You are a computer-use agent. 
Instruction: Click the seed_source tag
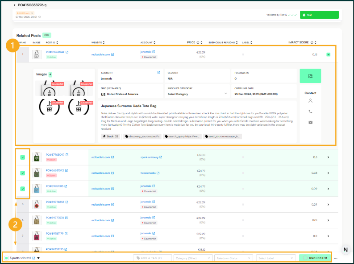(x=222, y=136)
